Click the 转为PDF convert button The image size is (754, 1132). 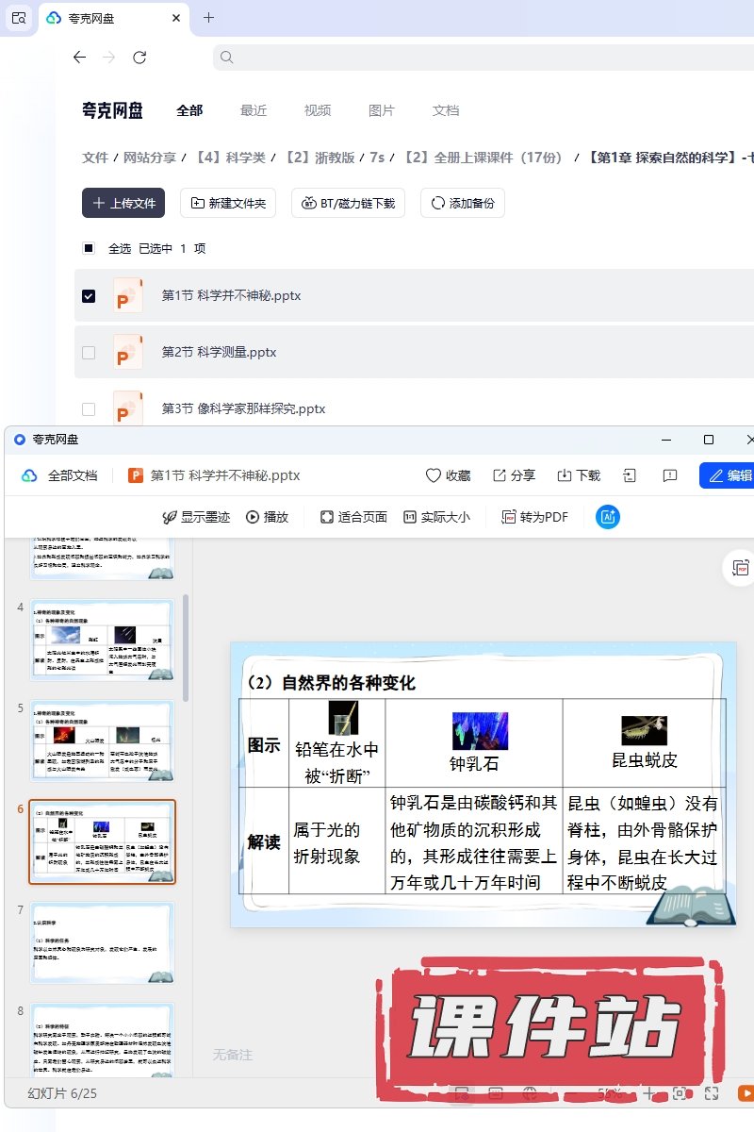pyautogui.click(x=534, y=517)
